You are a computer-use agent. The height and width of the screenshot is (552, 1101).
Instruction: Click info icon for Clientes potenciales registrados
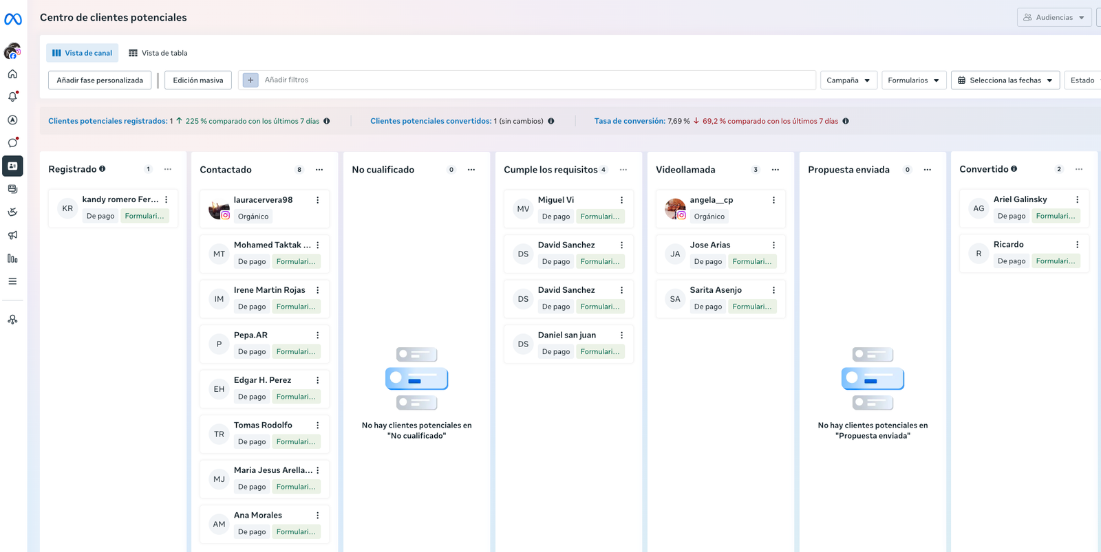click(327, 121)
